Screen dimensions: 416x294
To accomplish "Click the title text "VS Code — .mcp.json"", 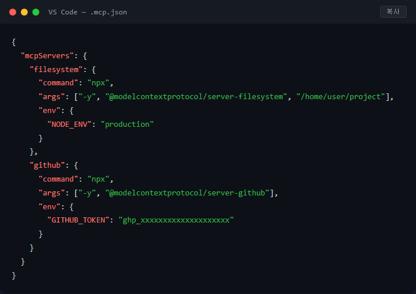I will (x=88, y=12).
